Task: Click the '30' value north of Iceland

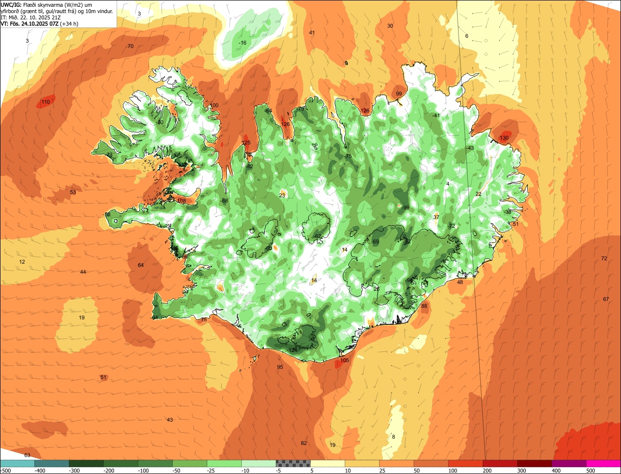Action: (x=390, y=26)
